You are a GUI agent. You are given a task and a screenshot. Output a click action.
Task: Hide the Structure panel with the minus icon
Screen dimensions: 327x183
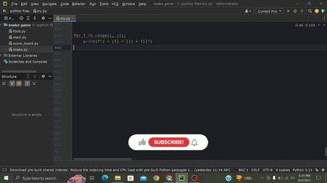click(x=50, y=76)
